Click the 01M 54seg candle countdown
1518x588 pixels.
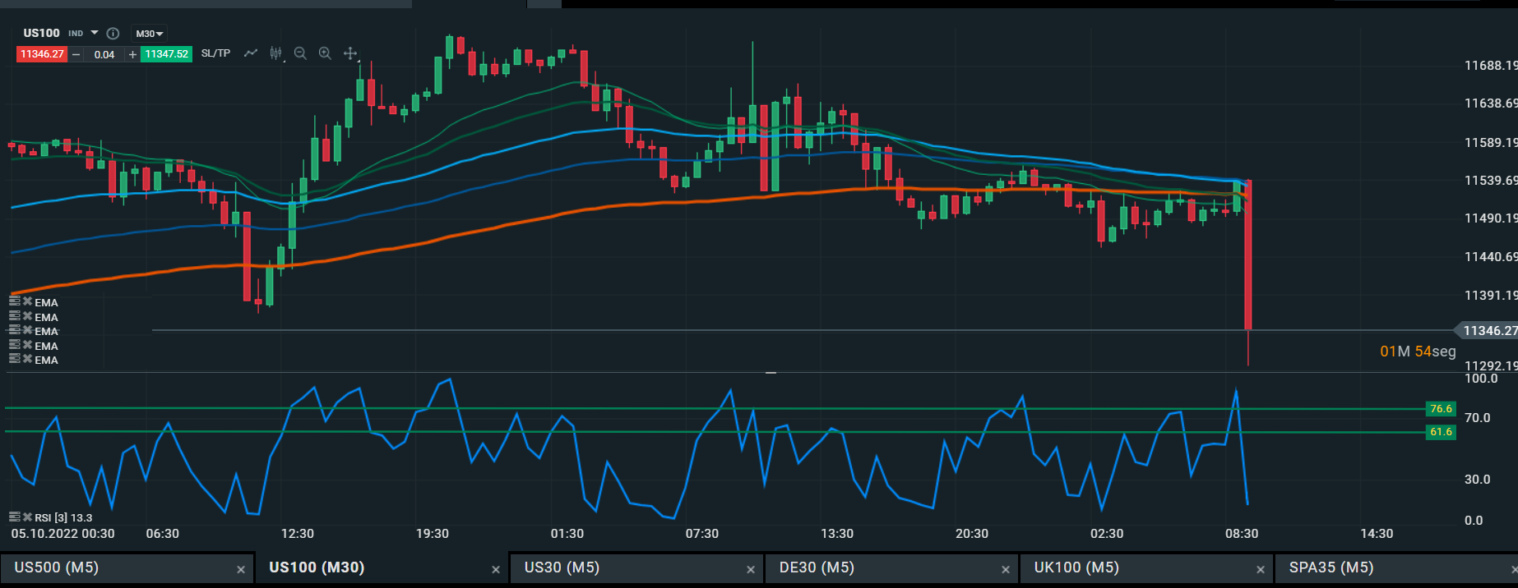pos(1418,351)
